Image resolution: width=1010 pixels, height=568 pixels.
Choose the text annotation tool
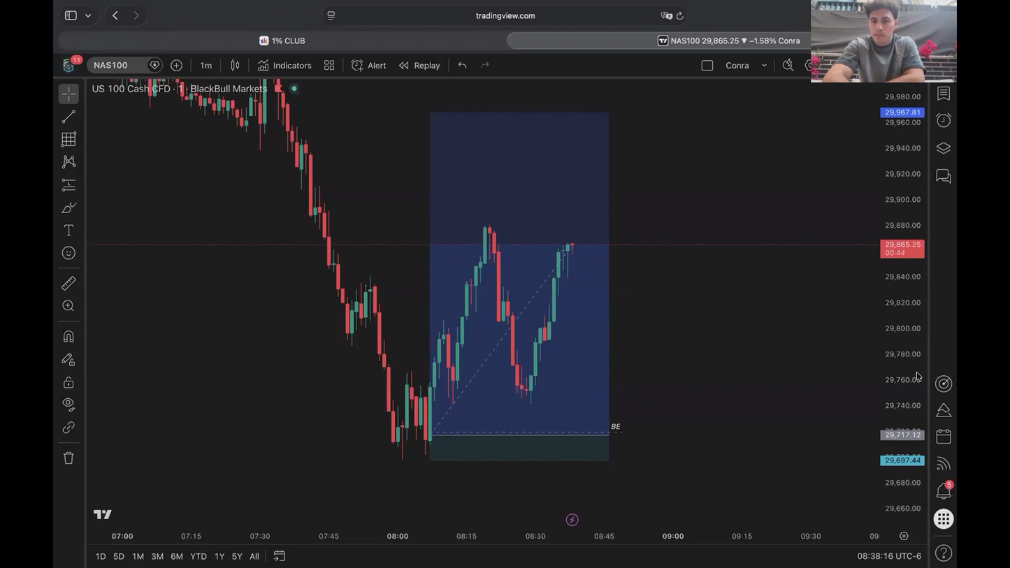[x=68, y=231]
